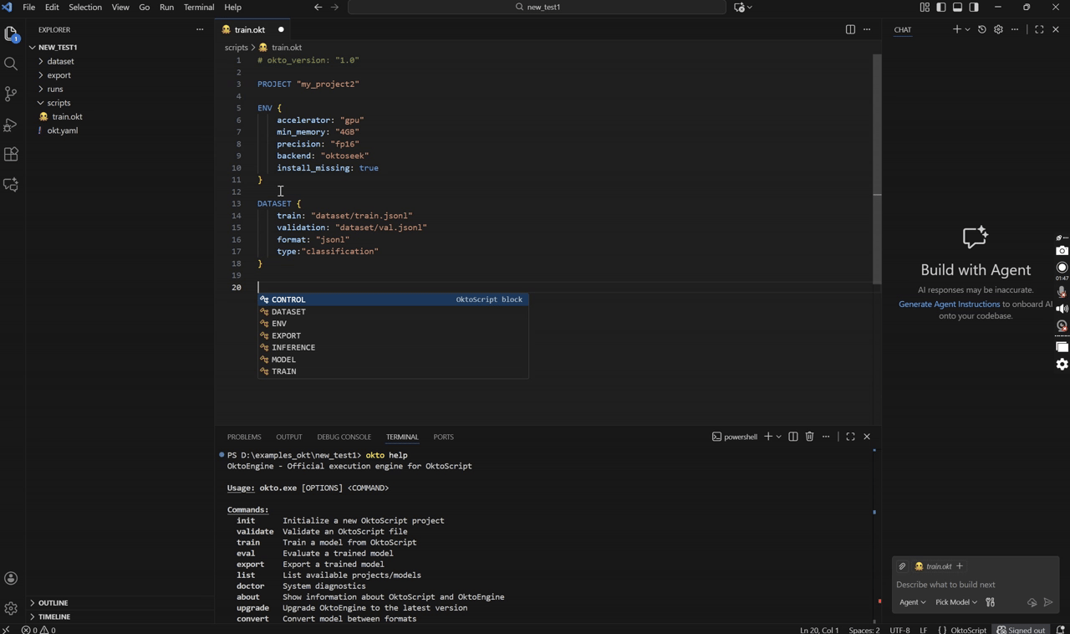The width and height of the screenshot is (1070, 634).
Task: Open the Source Control view
Action: tap(11, 94)
